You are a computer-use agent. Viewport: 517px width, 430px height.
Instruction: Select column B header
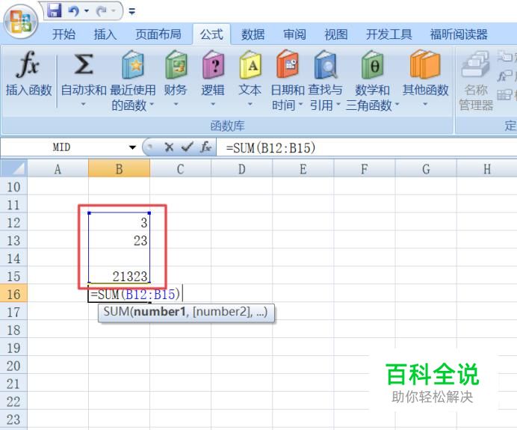tap(119, 169)
